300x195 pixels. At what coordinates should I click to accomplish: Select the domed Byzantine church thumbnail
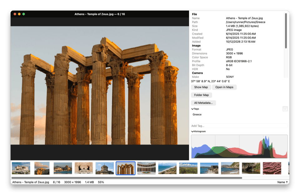tap(105, 168)
